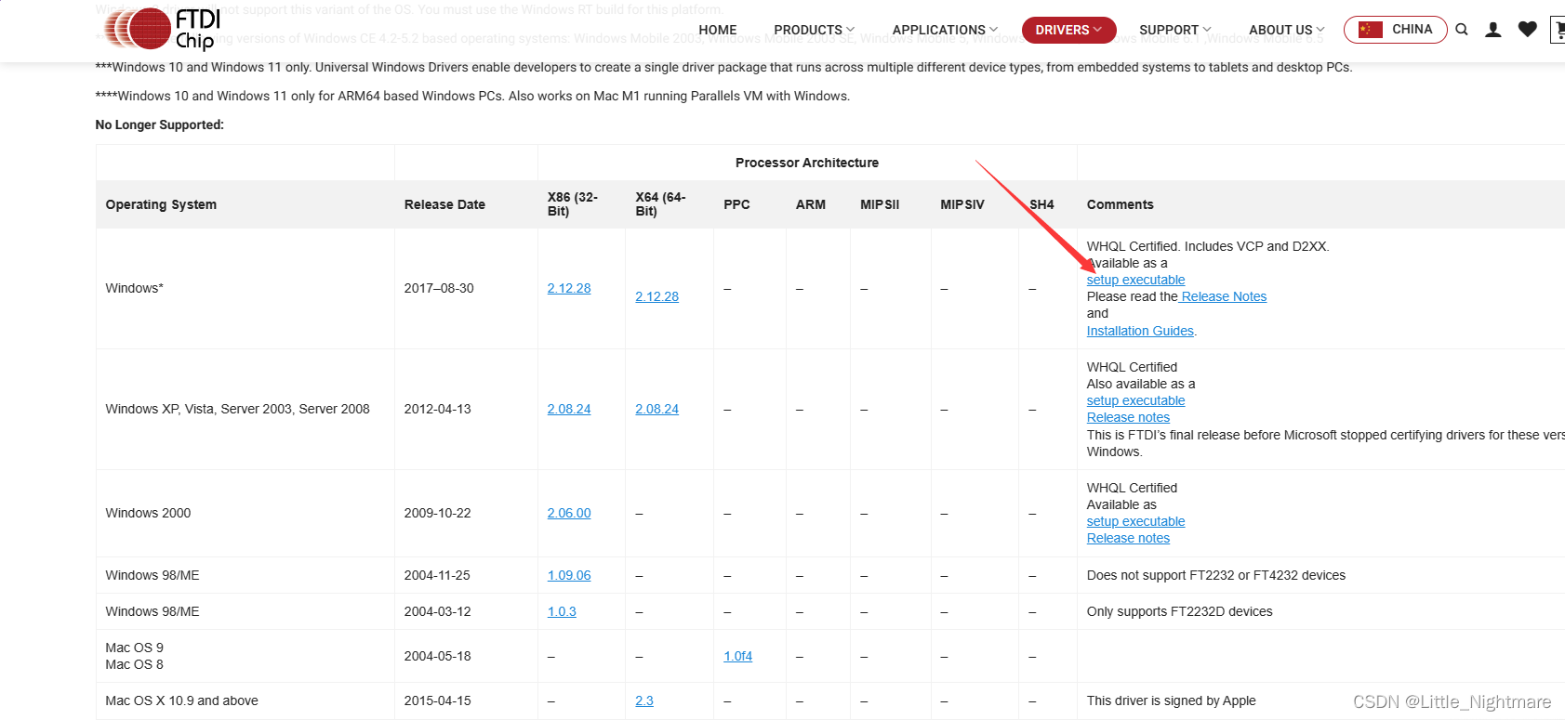Download Windows 2000 driver 2.06.00
This screenshot has width=1565, height=720.
tap(569, 513)
